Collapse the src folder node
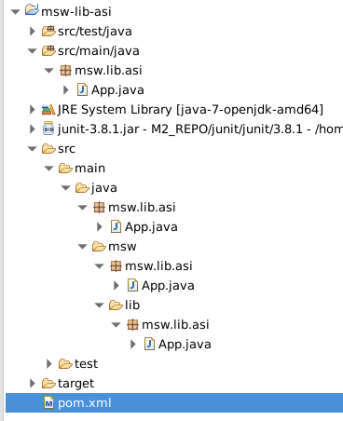The width and height of the screenshot is (343, 421). coord(32,149)
